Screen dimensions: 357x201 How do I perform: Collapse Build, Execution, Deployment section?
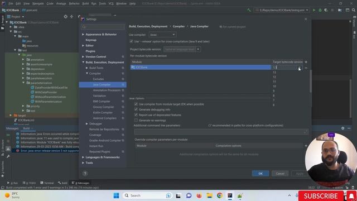point(83,62)
